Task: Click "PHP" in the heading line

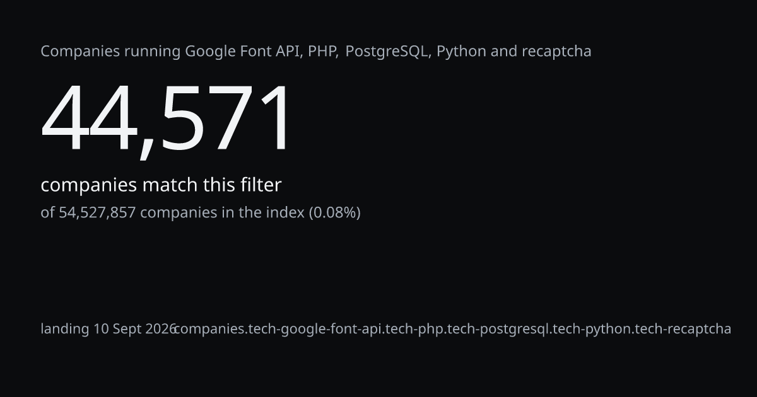Action: 321,51
